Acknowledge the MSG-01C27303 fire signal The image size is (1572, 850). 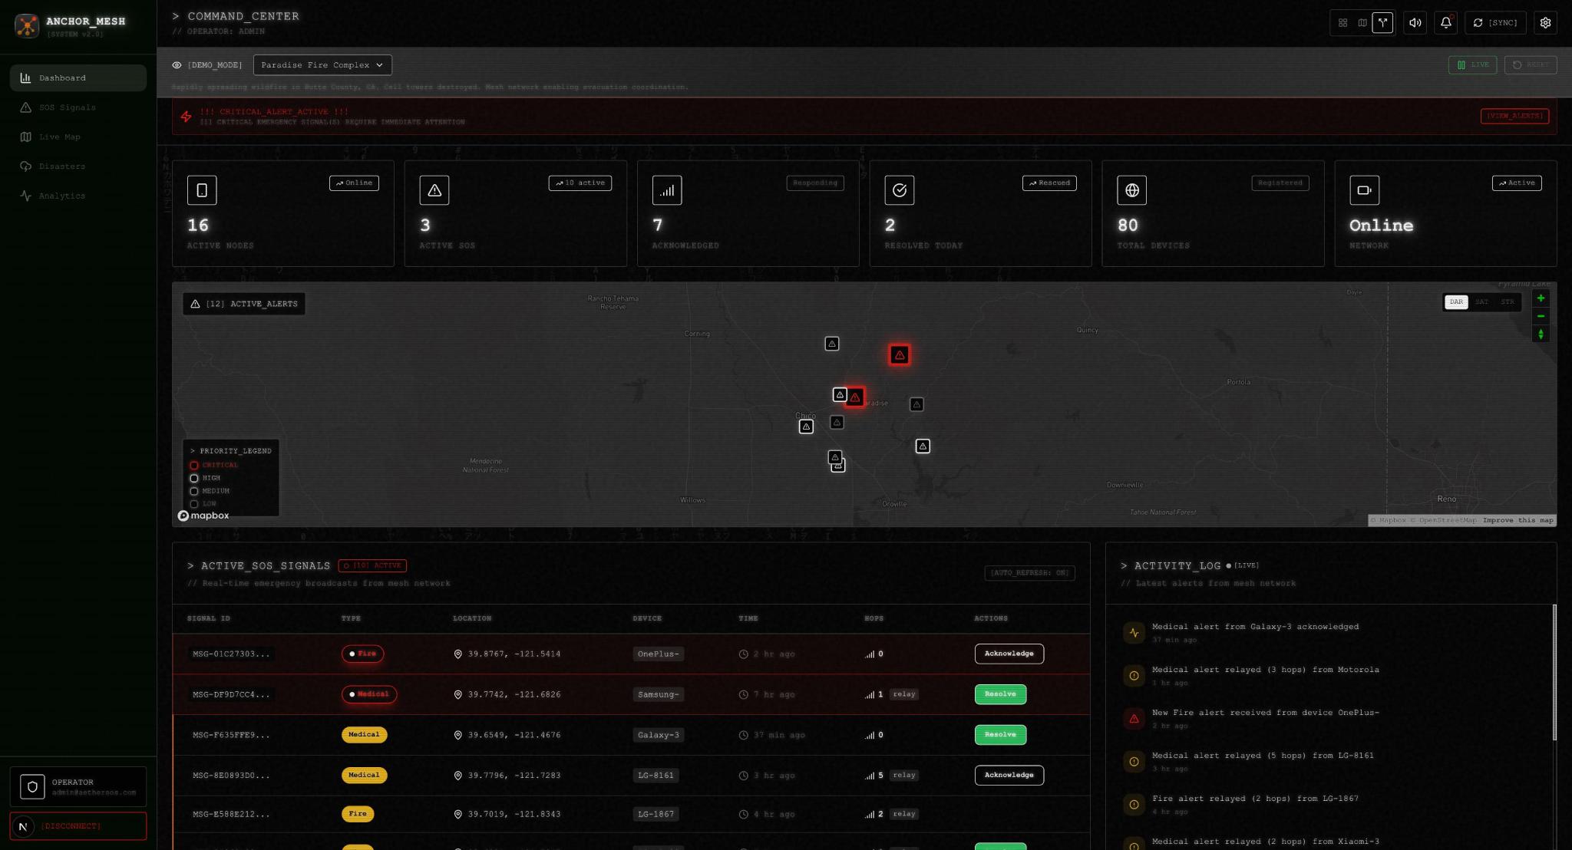pos(1009,654)
